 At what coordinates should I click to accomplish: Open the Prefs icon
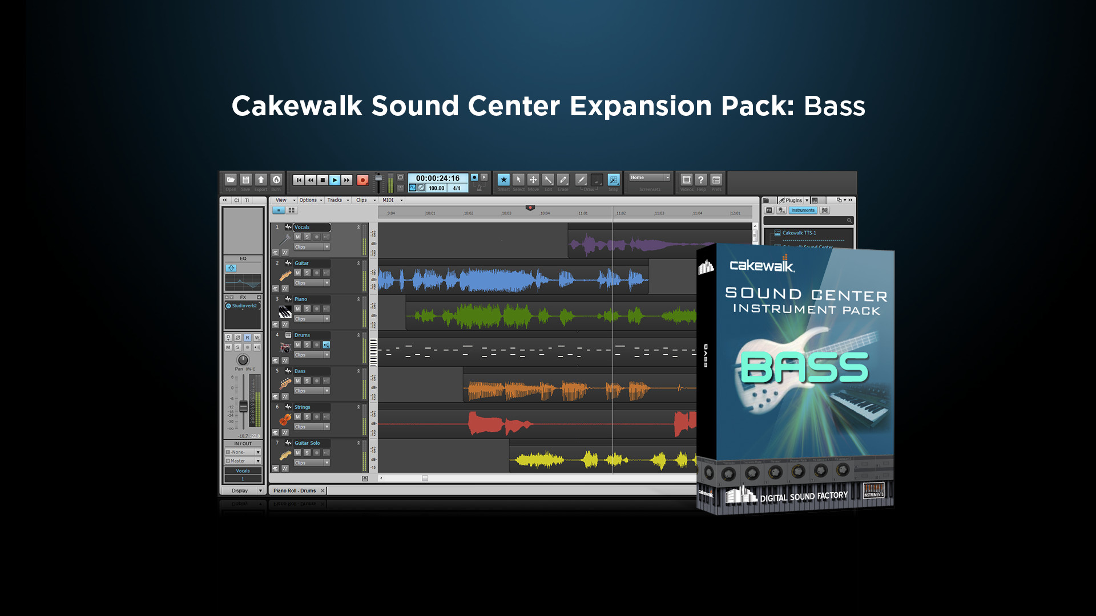[716, 180]
